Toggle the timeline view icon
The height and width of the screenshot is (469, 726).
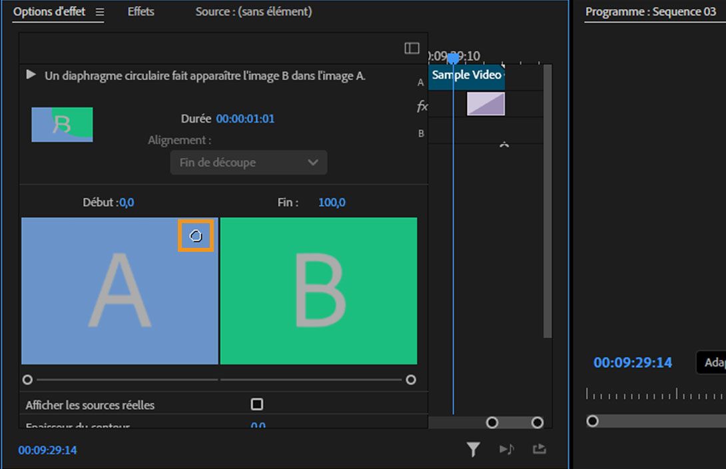(x=412, y=48)
